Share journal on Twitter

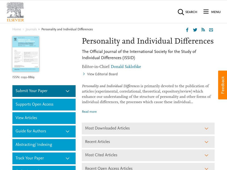(x=195, y=30)
